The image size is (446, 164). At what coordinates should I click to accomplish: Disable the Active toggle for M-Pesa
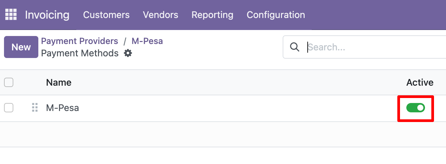click(415, 108)
